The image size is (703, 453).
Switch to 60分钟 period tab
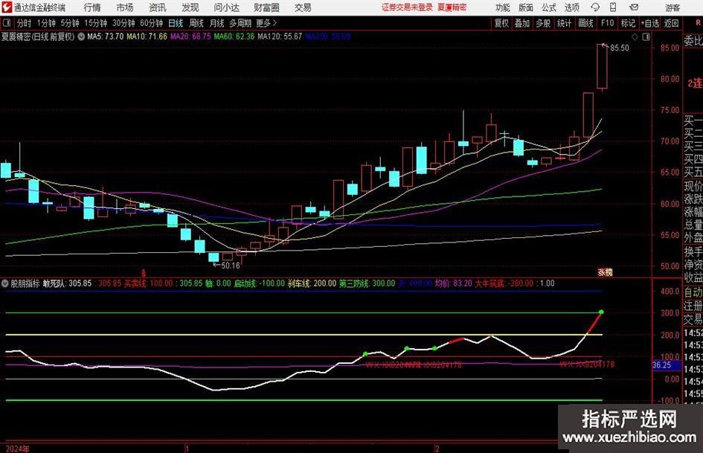(x=152, y=23)
